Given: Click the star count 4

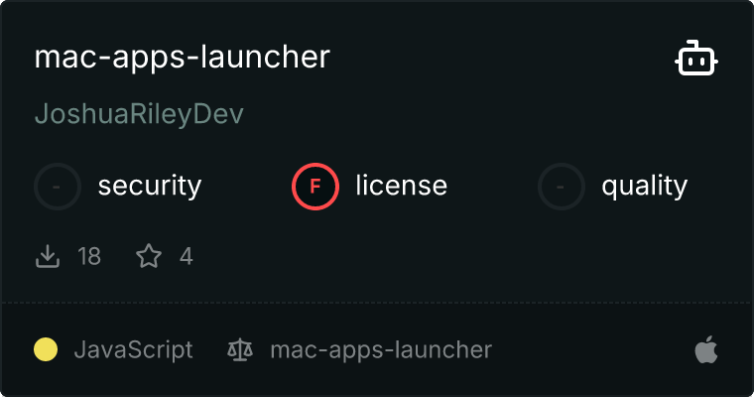Looking at the screenshot, I should [x=186, y=257].
